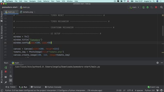Open the Apple menu

tap(3, 1)
